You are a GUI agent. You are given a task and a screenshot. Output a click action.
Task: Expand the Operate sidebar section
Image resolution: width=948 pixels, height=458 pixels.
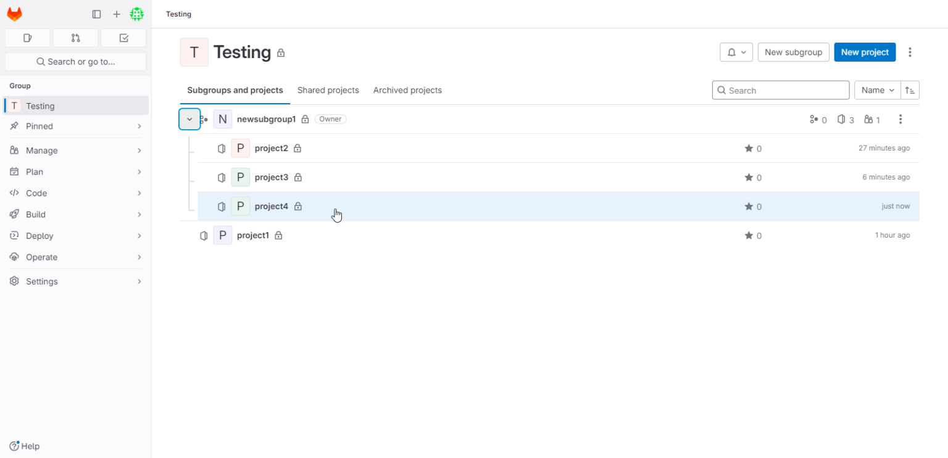[x=76, y=257]
